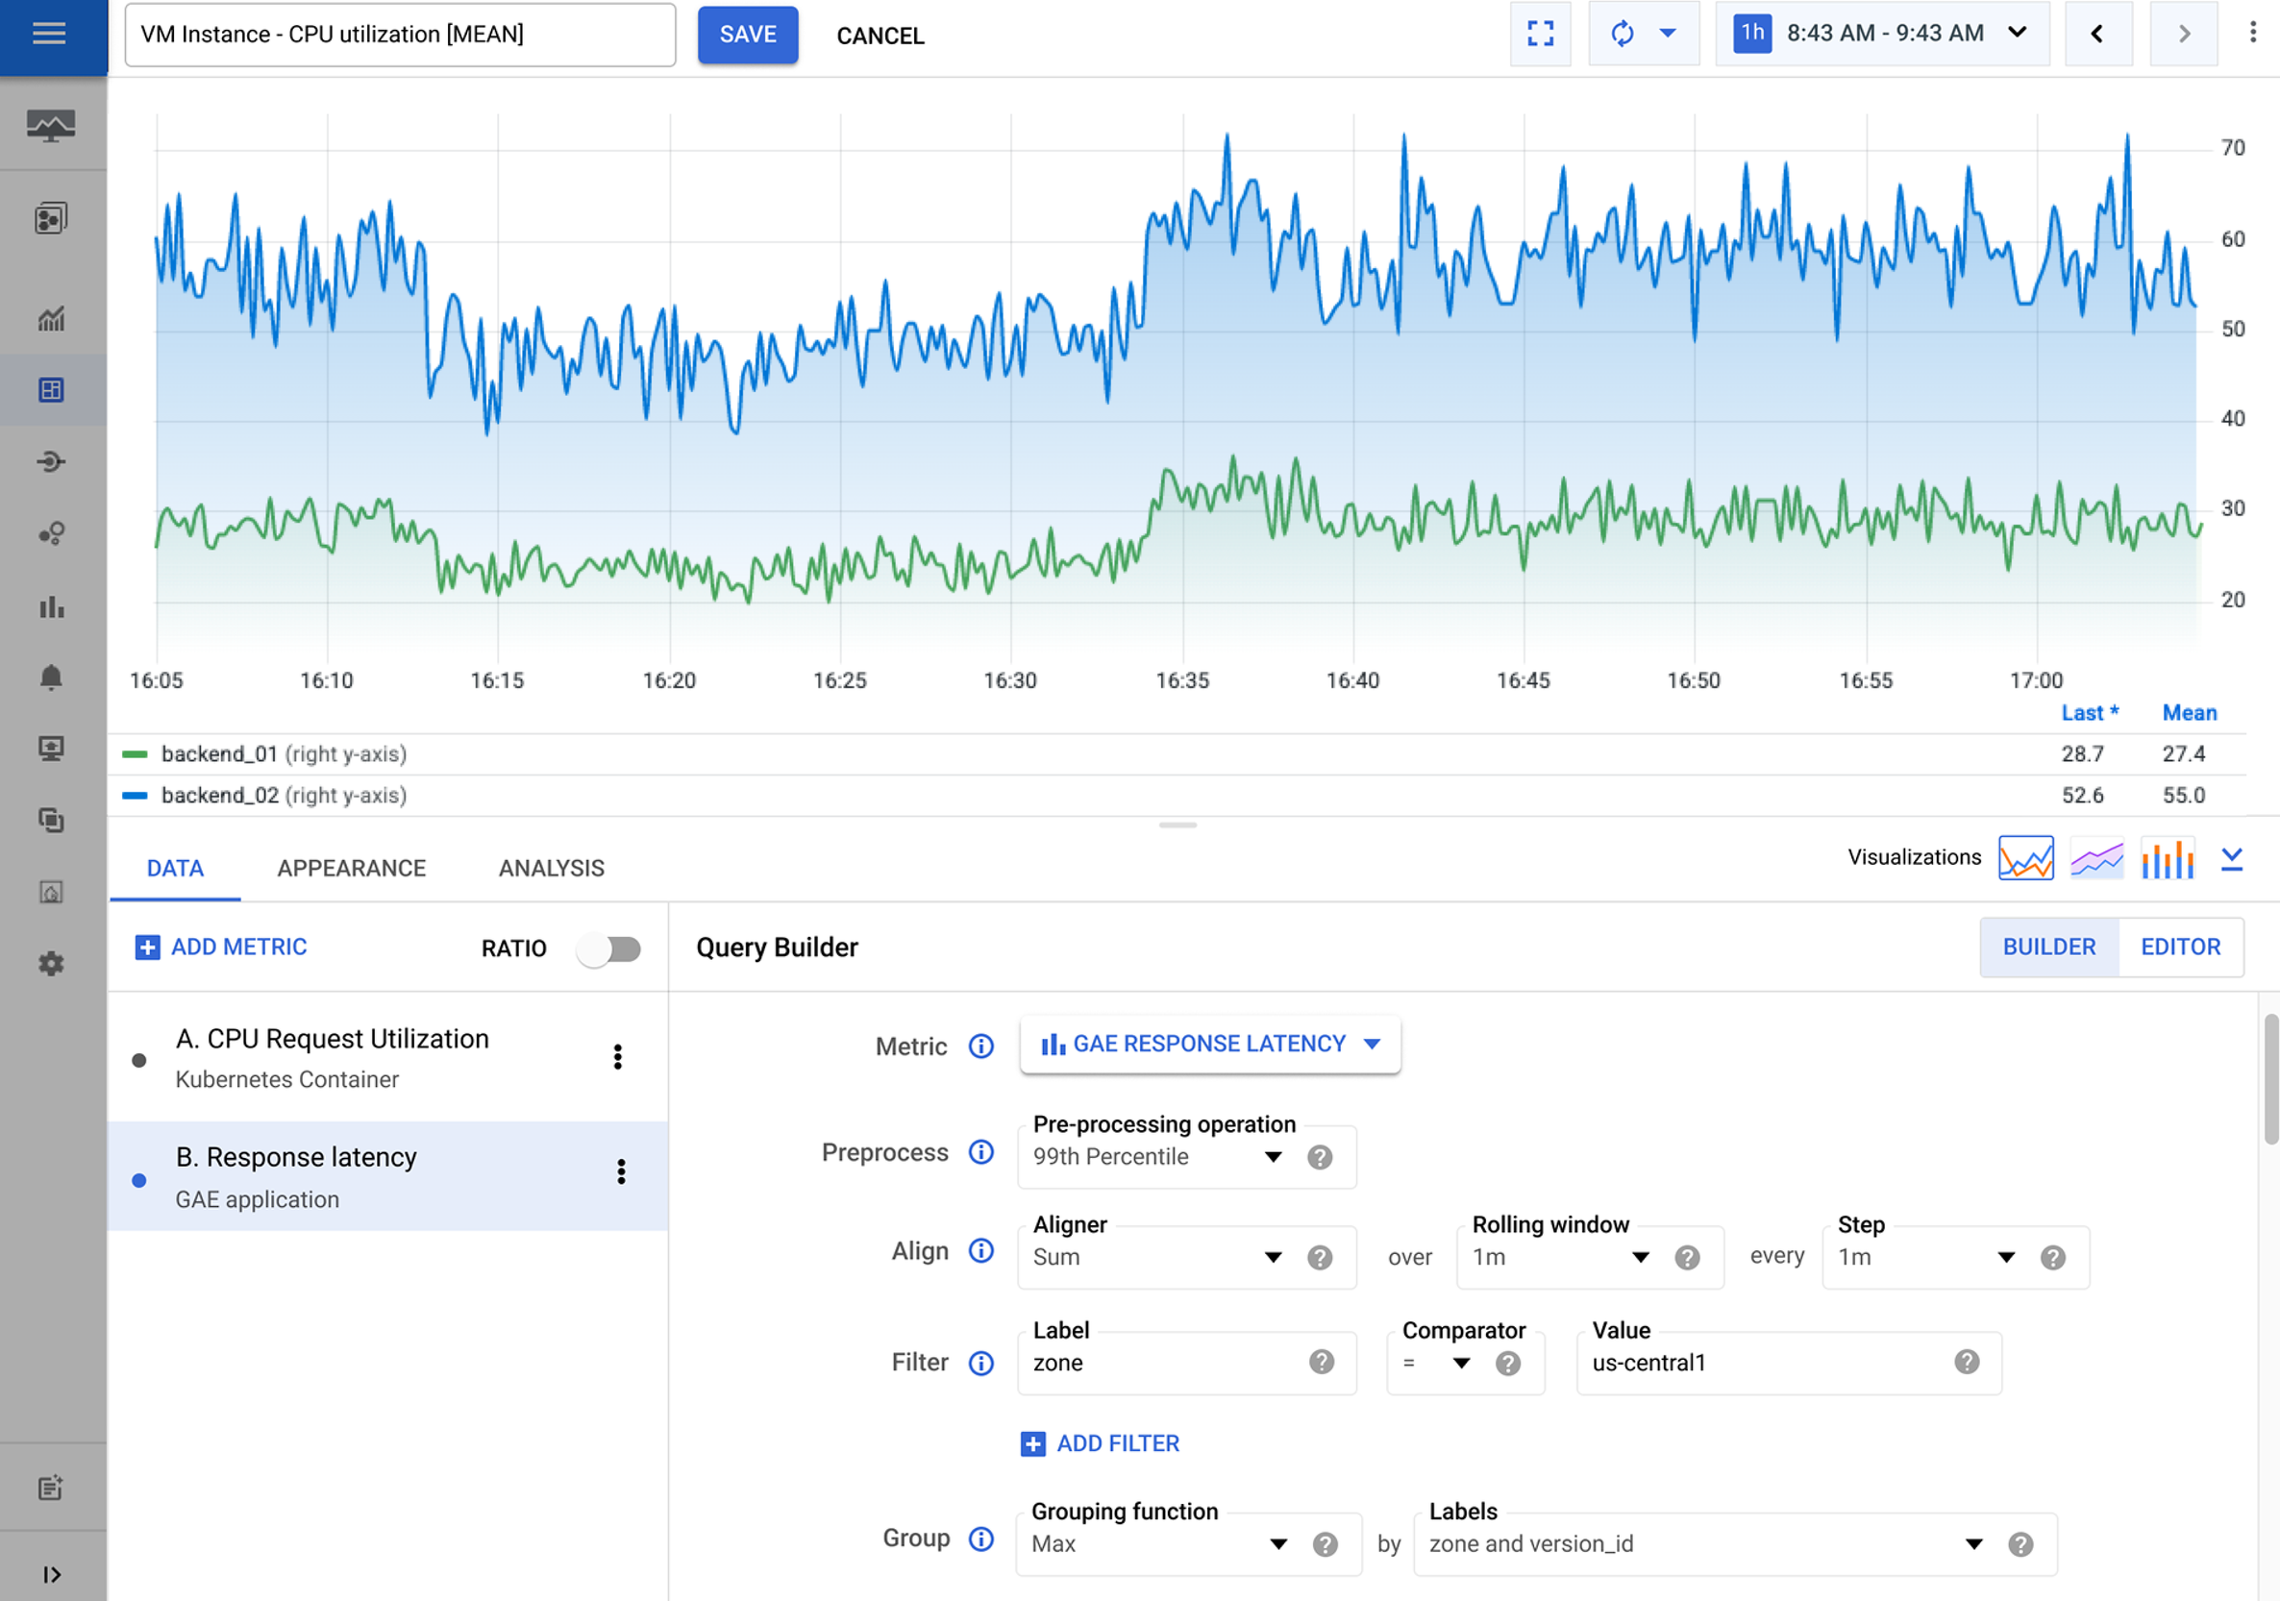Enter fullscreen chart mode

1540,34
